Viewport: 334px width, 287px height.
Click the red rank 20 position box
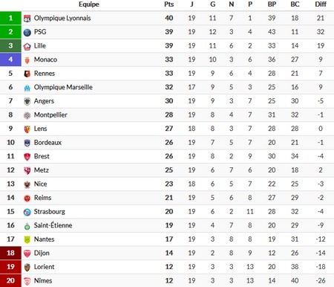point(10,280)
